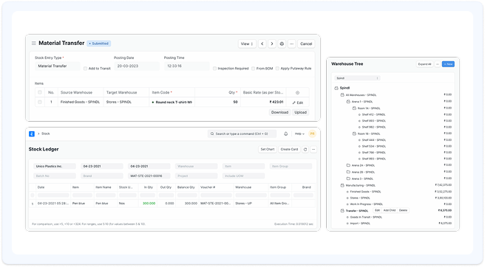Image resolution: width=485 pixels, height=267 pixels.
Task: Click the Posting Date field 20-03-2023
Action: pyautogui.click(x=137, y=66)
